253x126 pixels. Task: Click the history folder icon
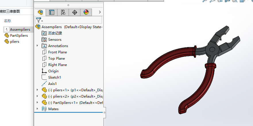coord(44,33)
